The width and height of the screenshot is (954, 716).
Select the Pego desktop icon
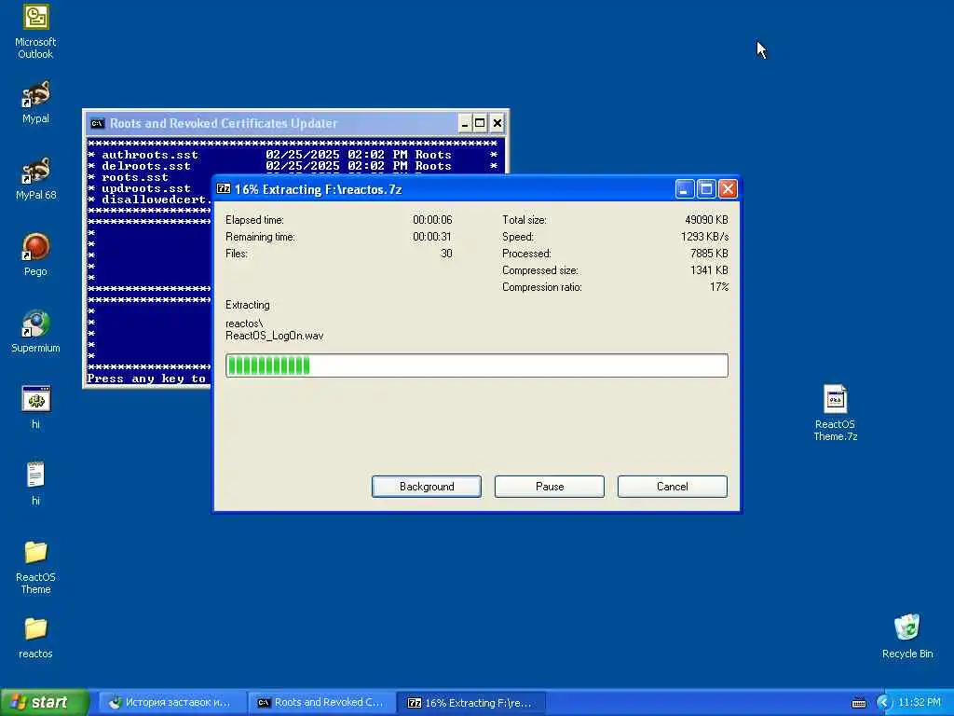[x=35, y=255]
